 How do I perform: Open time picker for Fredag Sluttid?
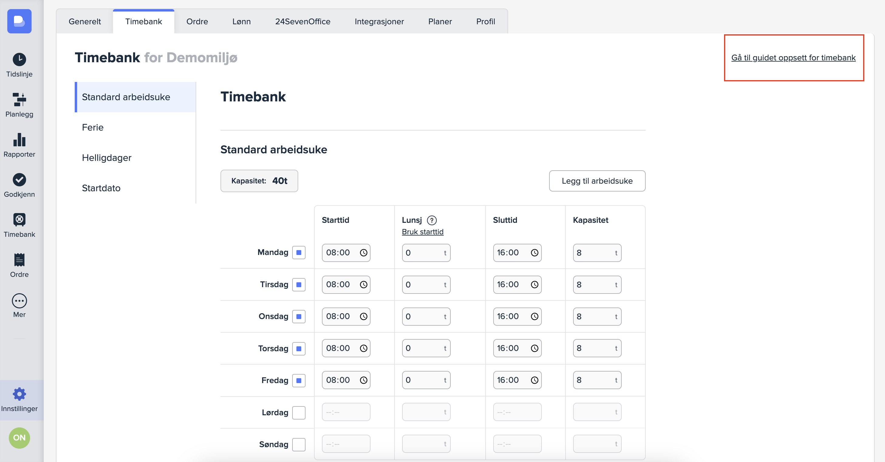click(x=534, y=380)
